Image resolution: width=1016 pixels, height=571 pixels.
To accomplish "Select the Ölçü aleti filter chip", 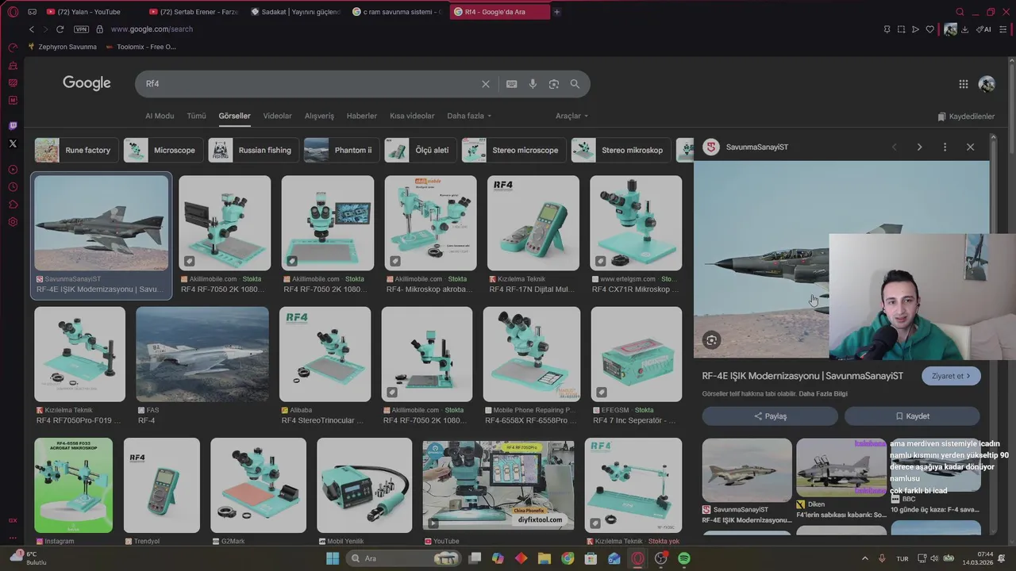I will pyautogui.click(x=420, y=150).
